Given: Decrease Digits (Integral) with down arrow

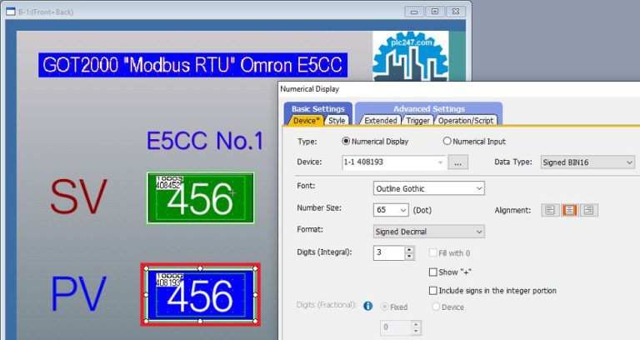Looking at the screenshot, I should point(409,257).
